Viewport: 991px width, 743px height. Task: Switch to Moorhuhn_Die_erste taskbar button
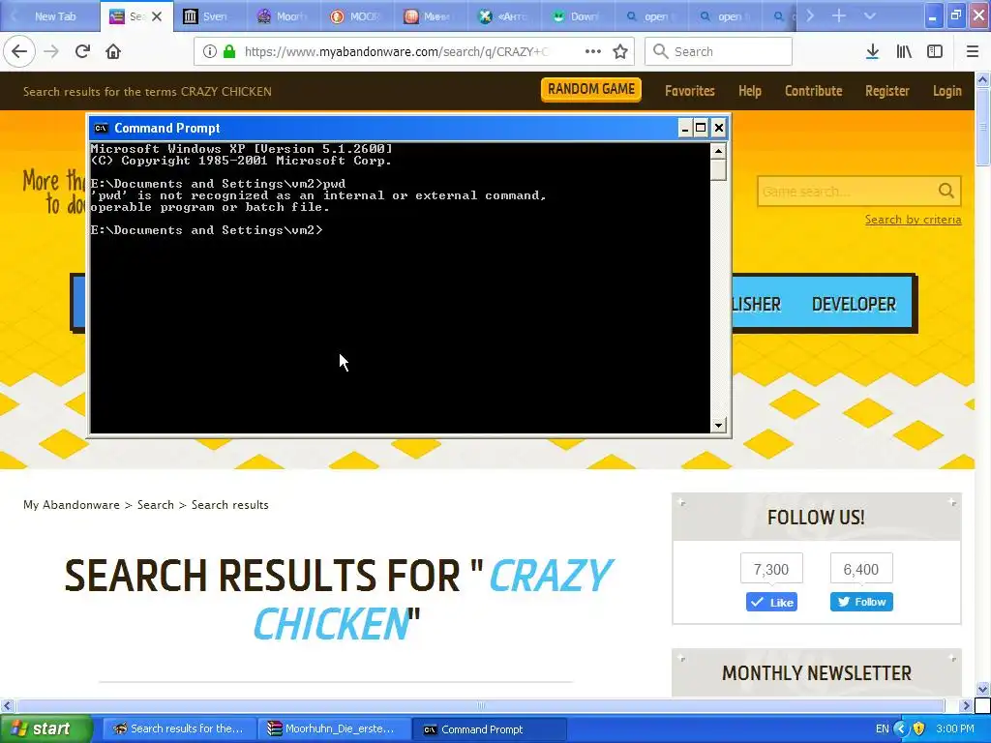tap(333, 728)
